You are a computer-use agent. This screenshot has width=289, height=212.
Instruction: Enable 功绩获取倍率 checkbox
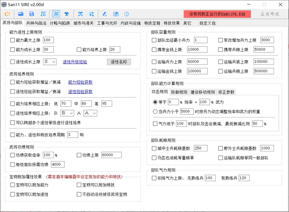[13, 155]
